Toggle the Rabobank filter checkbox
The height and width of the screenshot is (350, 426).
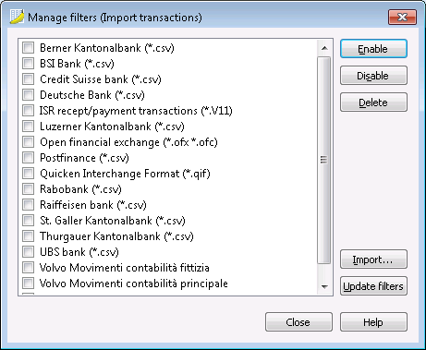pyautogui.click(x=28, y=189)
